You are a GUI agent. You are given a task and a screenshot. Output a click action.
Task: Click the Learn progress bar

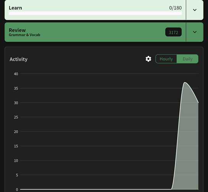point(95,13)
